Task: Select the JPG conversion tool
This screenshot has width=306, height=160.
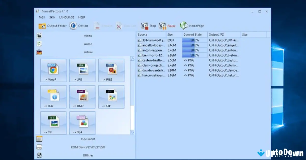Action: 82,71
